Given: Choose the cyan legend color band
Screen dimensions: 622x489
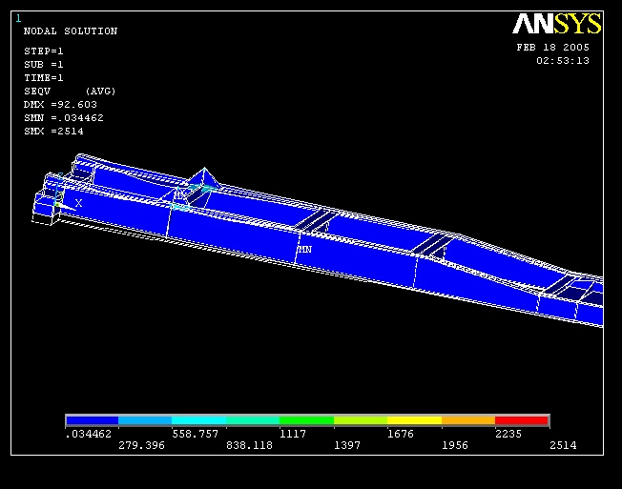Looking at the screenshot, I should [x=199, y=420].
